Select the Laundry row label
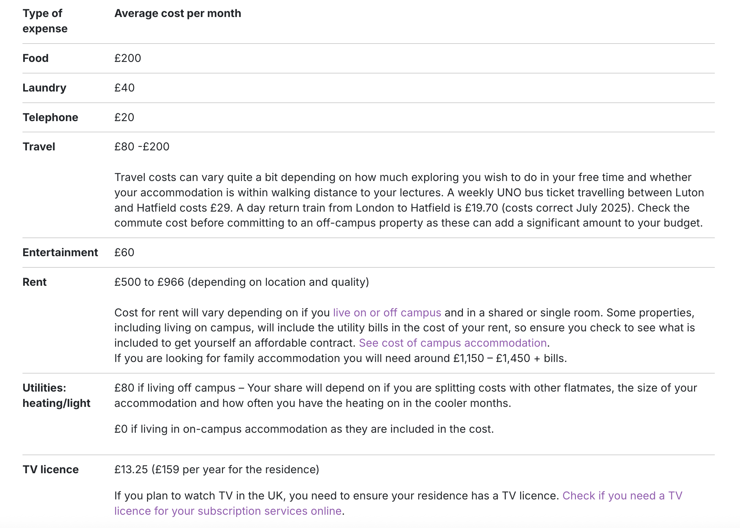The height and width of the screenshot is (528, 740). [44, 88]
